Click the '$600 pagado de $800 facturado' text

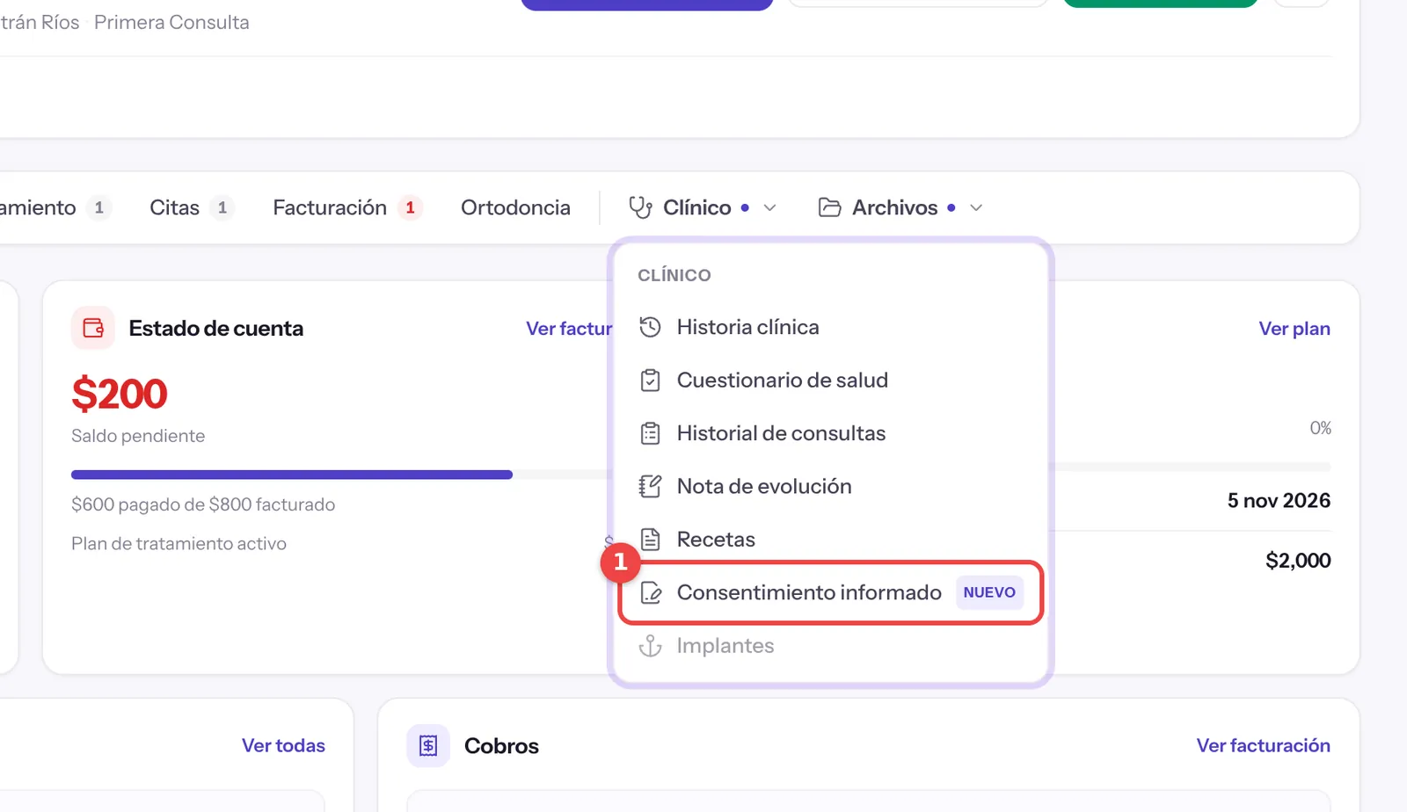point(203,504)
